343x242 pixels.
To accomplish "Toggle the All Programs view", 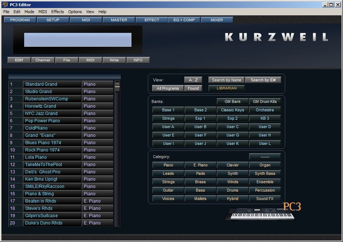I will [168, 88].
